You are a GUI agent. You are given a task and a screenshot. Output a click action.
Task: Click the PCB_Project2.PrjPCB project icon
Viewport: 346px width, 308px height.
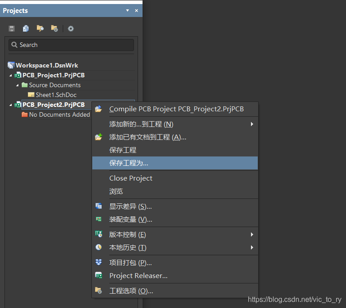coord(18,105)
